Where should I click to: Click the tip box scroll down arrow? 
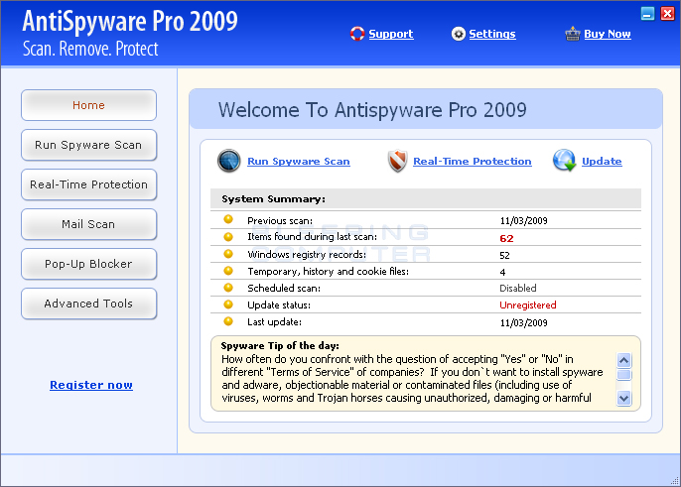(624, 398)
